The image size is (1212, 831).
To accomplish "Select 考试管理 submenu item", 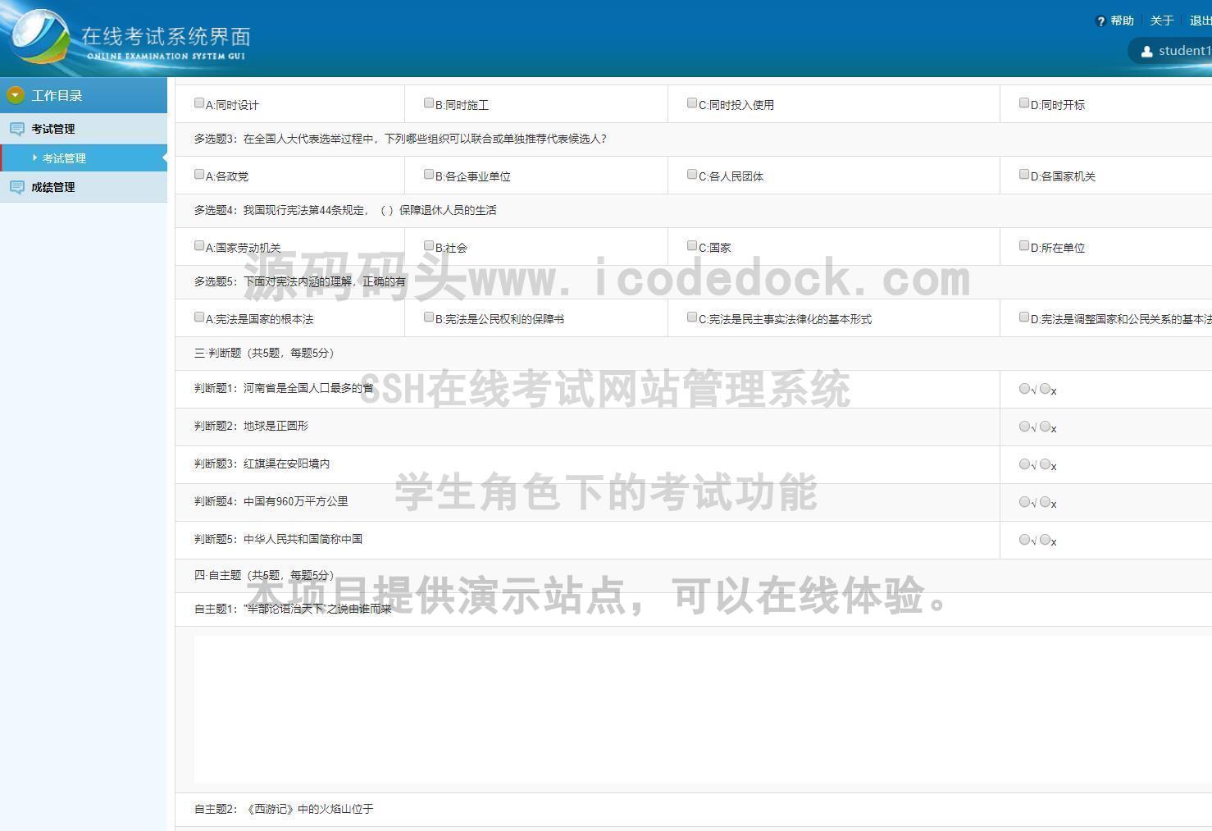I will [x=84, y=158].
